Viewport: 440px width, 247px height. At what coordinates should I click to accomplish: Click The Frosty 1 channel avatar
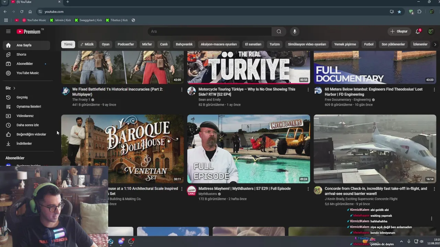[65, 91]
